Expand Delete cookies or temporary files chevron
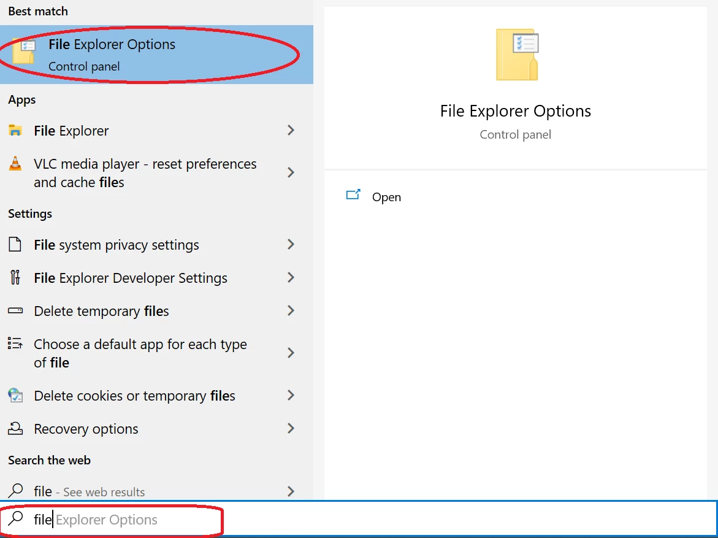The width and height of the screenshot is (718, 538). click(291, 394)
